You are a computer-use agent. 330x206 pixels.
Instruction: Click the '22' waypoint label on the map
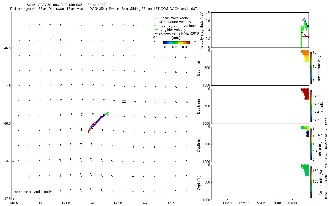coord(124,102)
